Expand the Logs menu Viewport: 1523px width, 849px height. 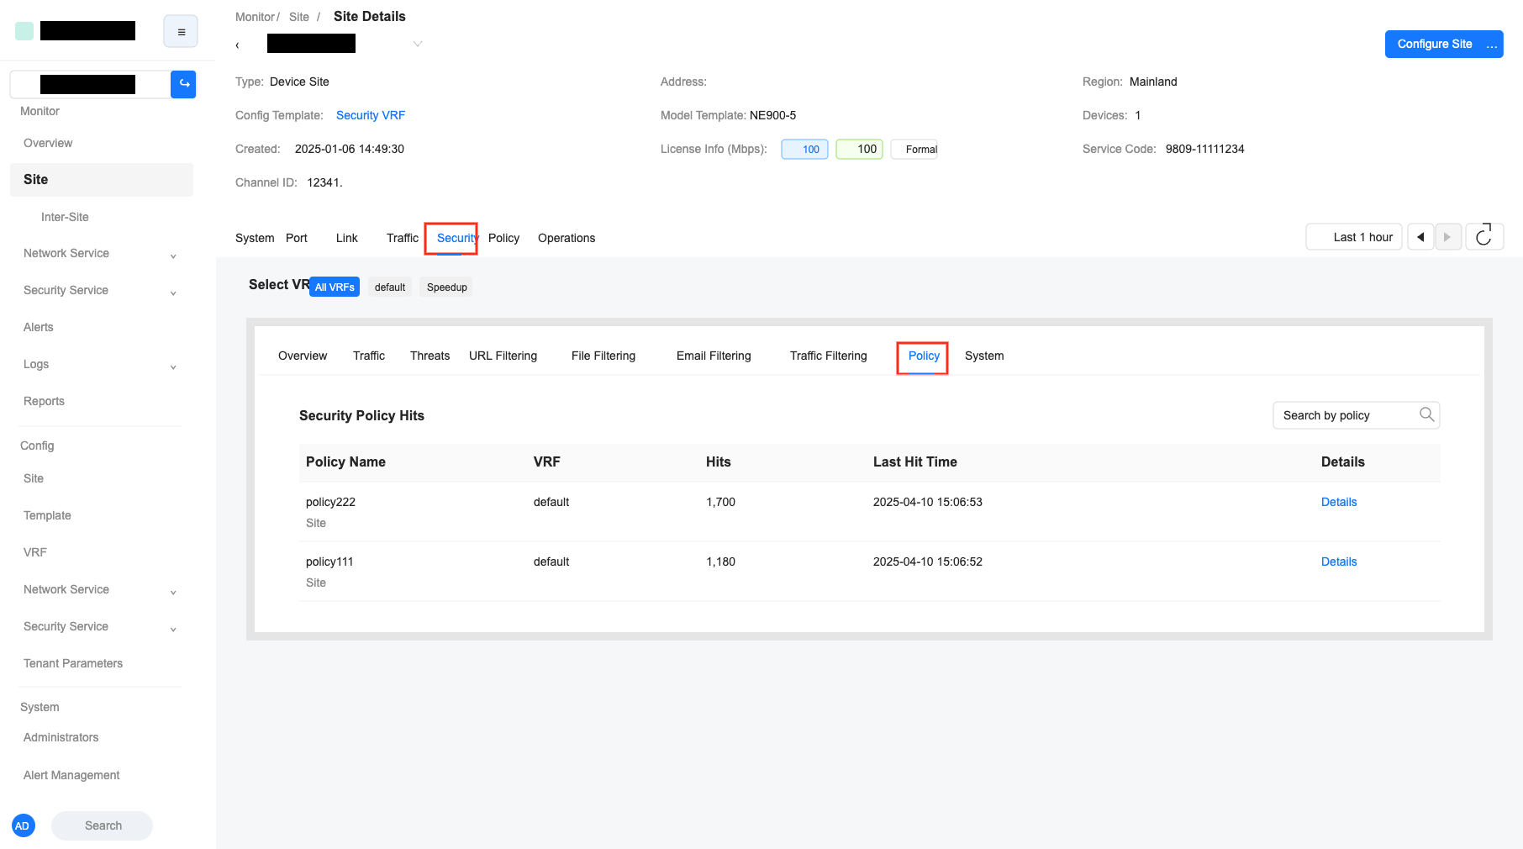coord(101,365)
